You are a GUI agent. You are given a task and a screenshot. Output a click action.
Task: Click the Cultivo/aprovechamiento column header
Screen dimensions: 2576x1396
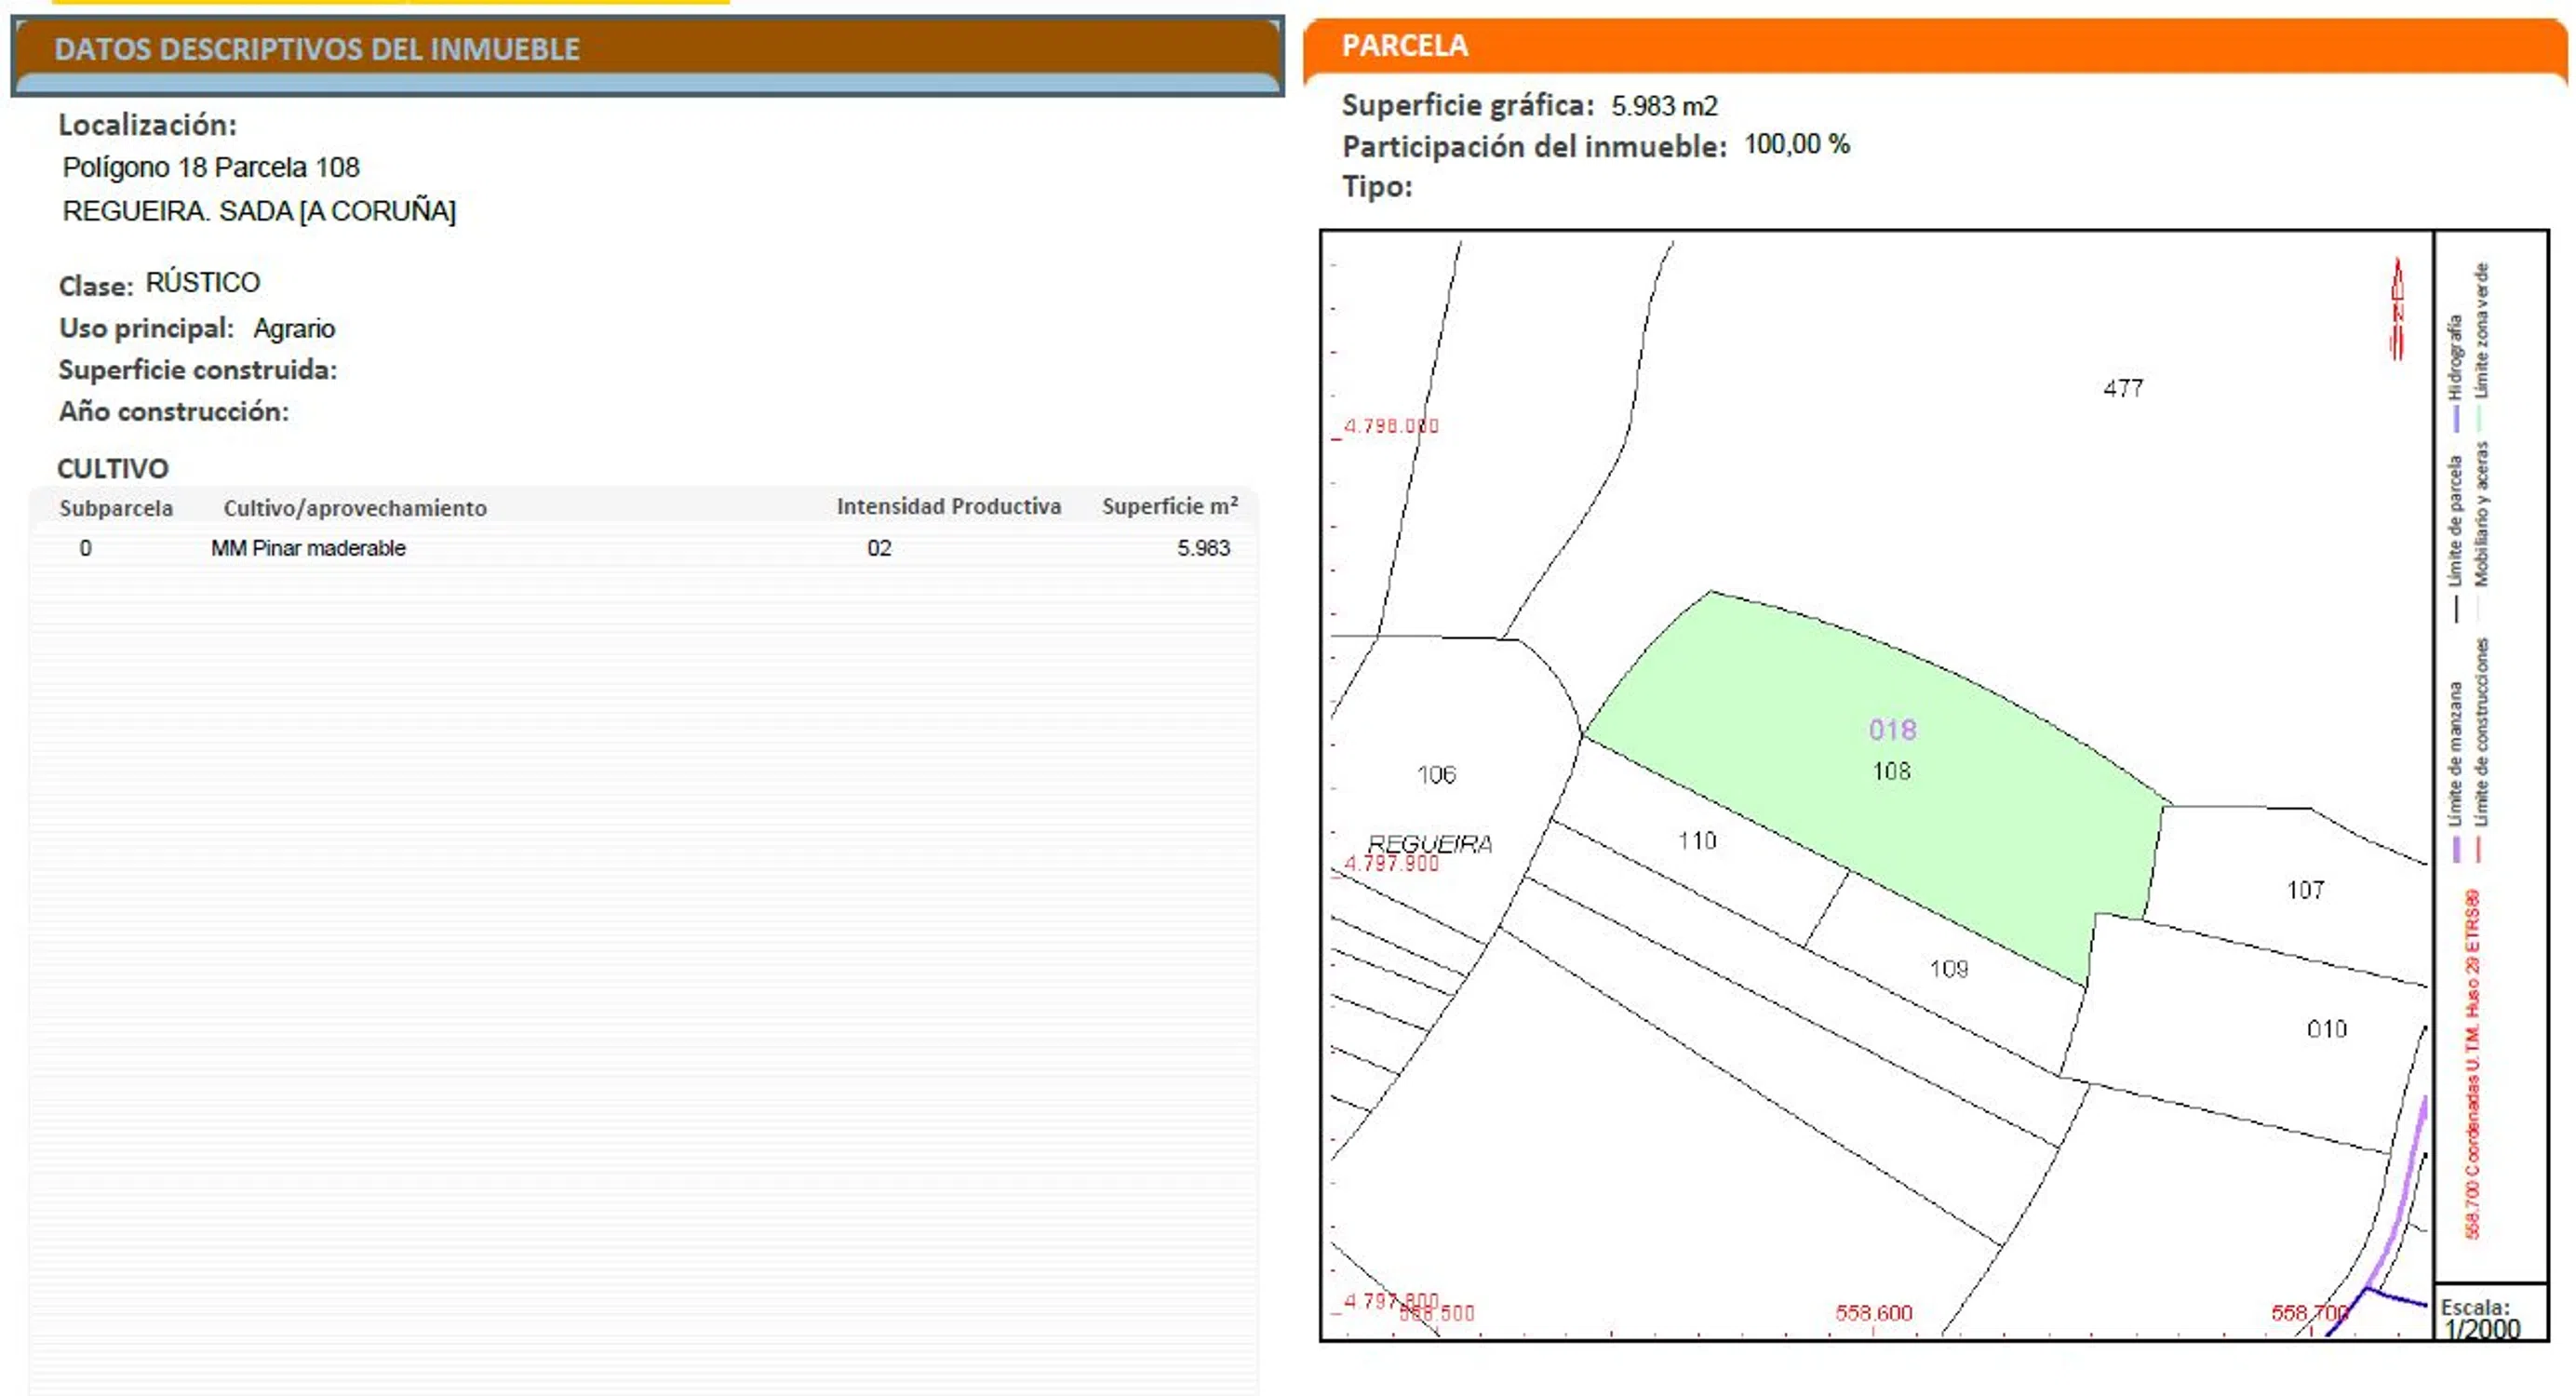(x=355, y=508)
